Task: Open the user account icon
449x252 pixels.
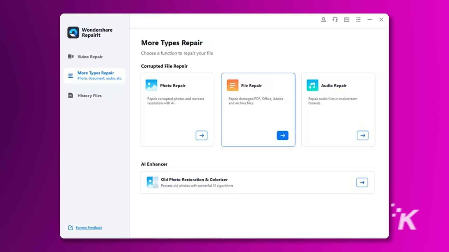Action: [323, 20]
